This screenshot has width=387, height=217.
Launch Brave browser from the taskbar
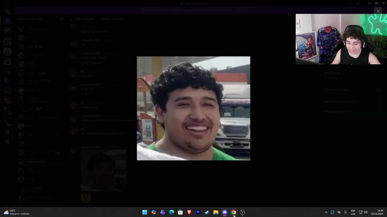pos(189,212)
